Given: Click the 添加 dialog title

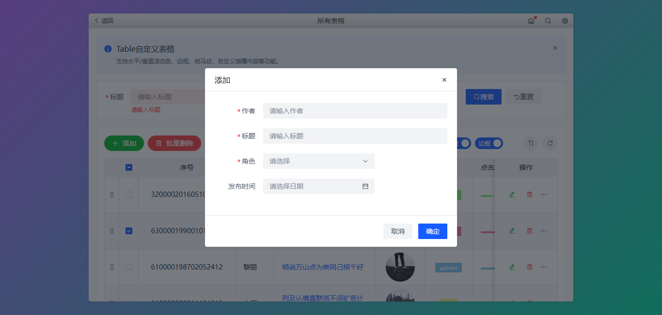Looking at the screenshot, I should click(x=222, y=80).
